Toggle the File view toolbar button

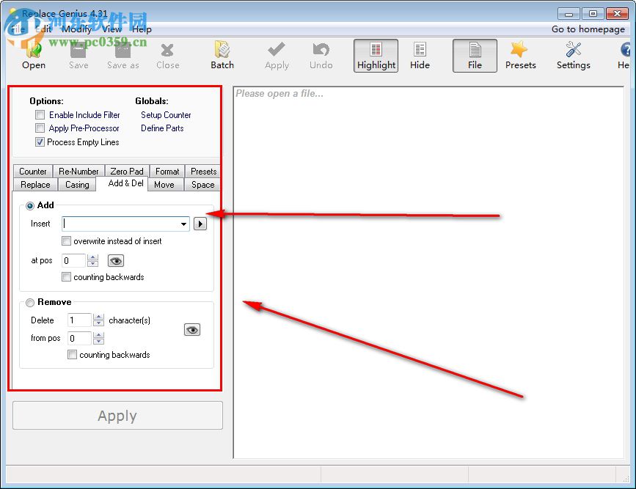[475, 56]
